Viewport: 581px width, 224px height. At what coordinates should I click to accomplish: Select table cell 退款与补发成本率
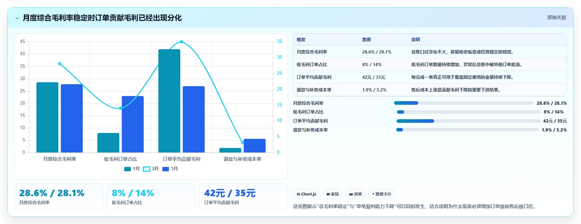pos(314,90)
